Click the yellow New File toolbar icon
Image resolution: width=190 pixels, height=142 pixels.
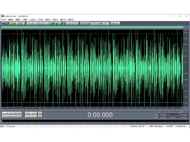(11, 23)
